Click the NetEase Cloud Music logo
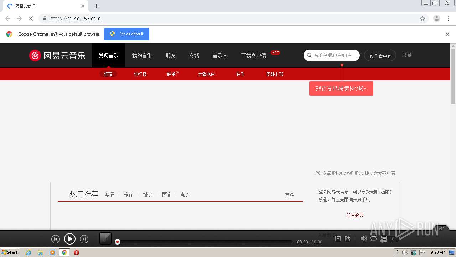This screenshot has height=257, width=456. tap(57, 55)
